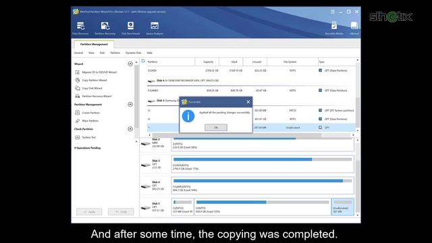
Task: Select the F:GAMES partition row
Action: pyautogui.click(x=250, y=90)
